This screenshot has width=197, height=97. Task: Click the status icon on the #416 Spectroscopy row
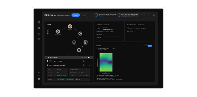(84, 61)
